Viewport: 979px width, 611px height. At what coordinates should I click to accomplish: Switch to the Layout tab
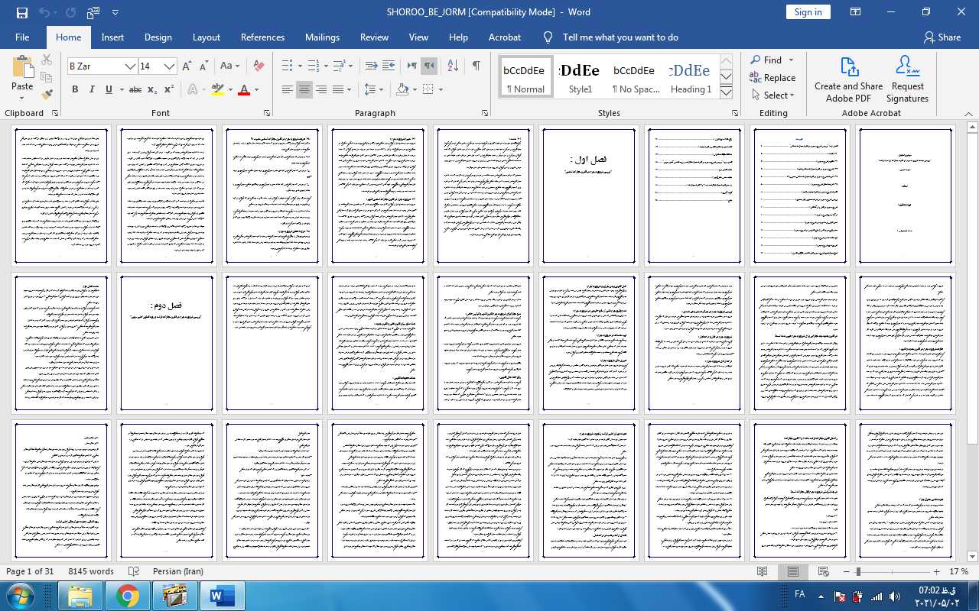pos(206,37)
